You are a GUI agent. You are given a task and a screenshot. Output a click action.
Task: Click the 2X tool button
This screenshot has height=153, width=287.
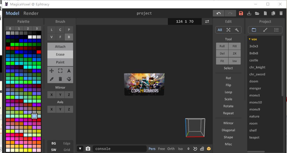tap(234, 53)
